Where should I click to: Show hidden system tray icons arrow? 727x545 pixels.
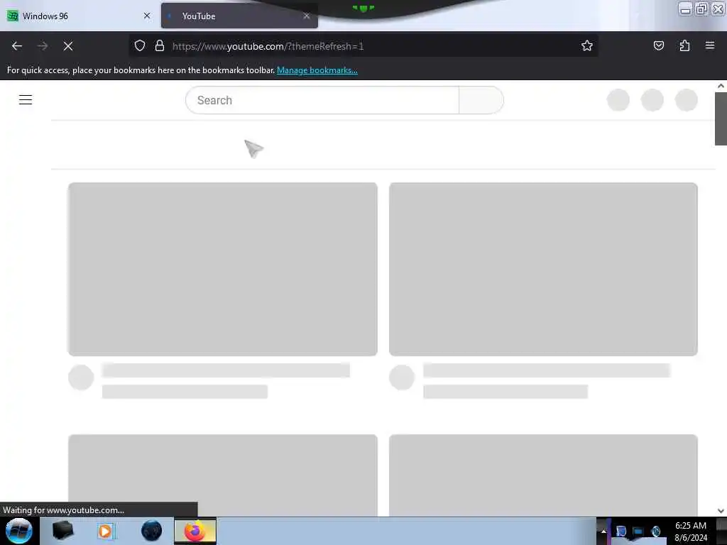603,532
